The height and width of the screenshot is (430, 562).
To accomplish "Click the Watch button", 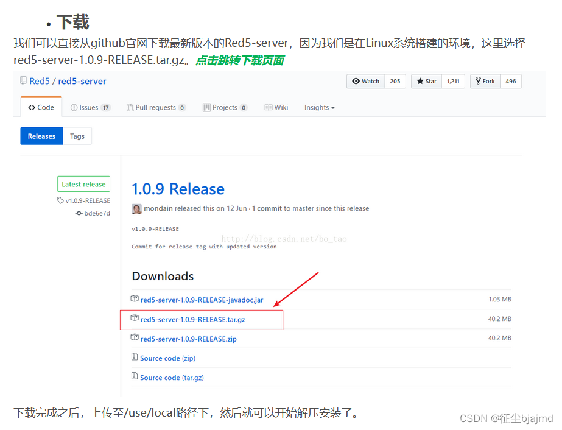I will 365,82.
